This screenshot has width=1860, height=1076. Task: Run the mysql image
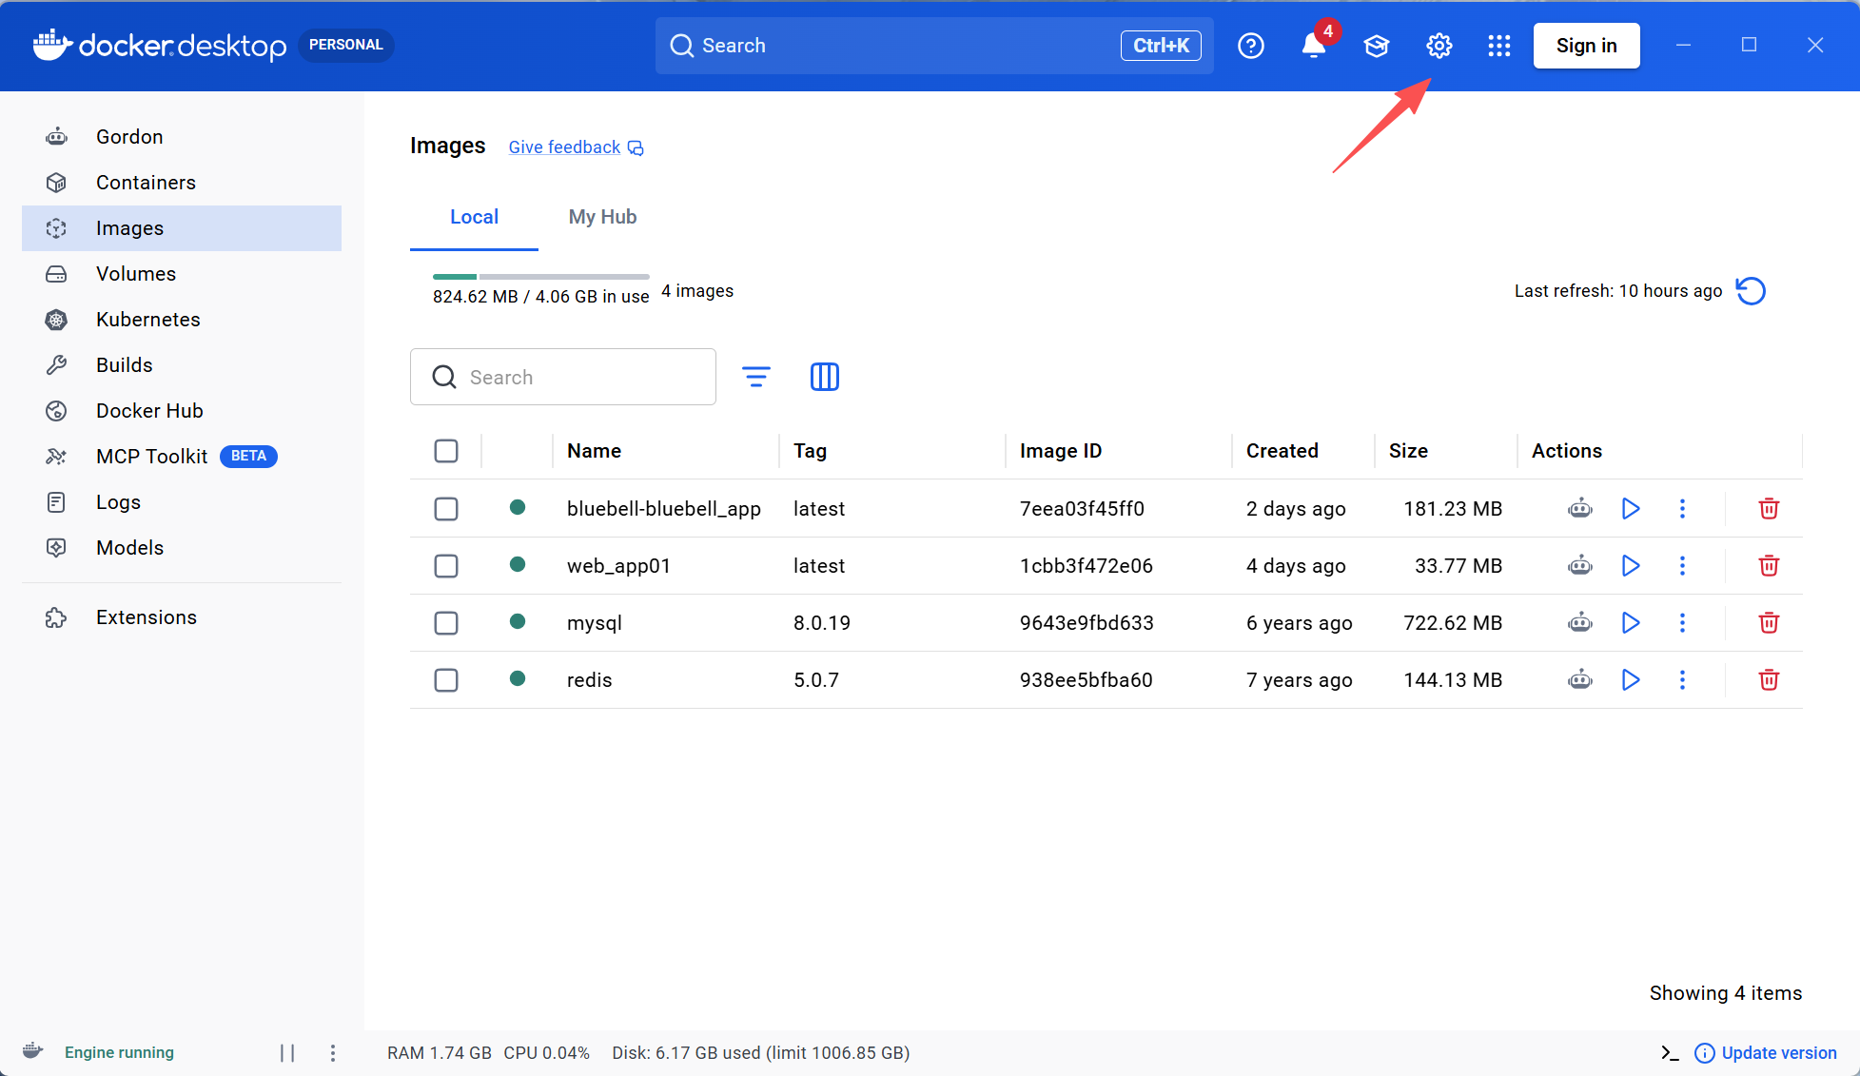pos(1631,622)
